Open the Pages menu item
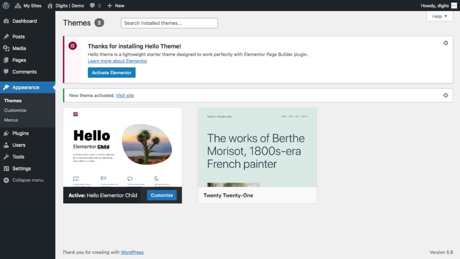 [27, 60]
